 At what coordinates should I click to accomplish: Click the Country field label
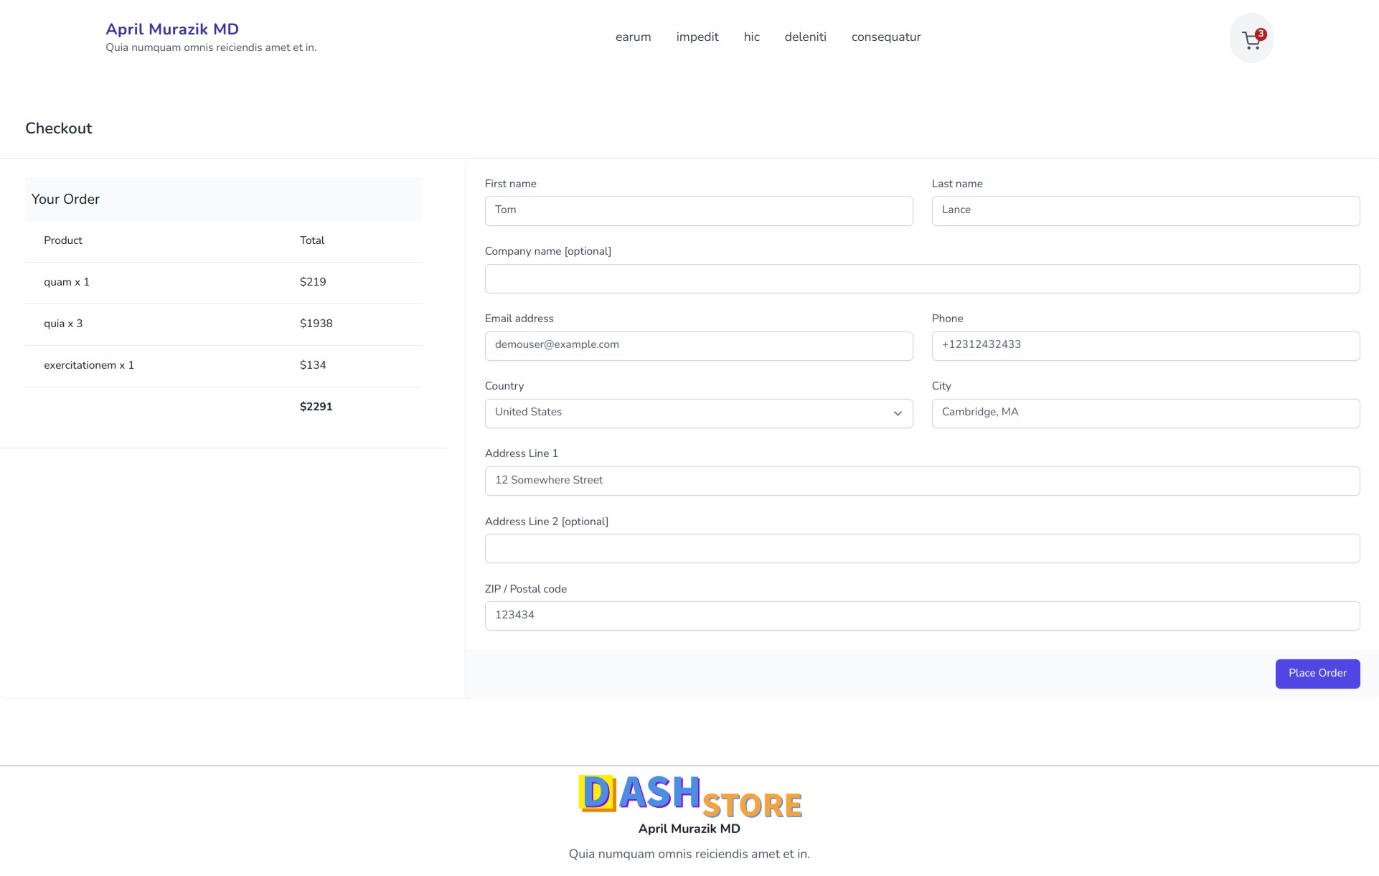[504, 386]
